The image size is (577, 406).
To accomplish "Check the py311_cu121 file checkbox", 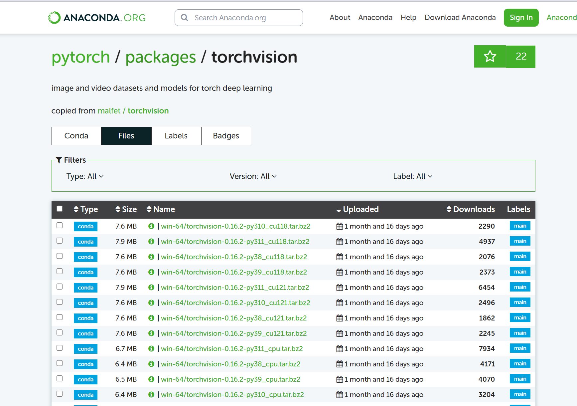I will (60, 287).
